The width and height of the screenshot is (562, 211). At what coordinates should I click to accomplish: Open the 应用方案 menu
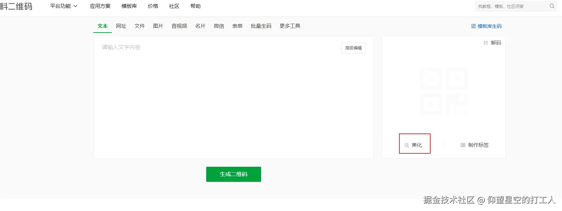(x=100, y=6)
